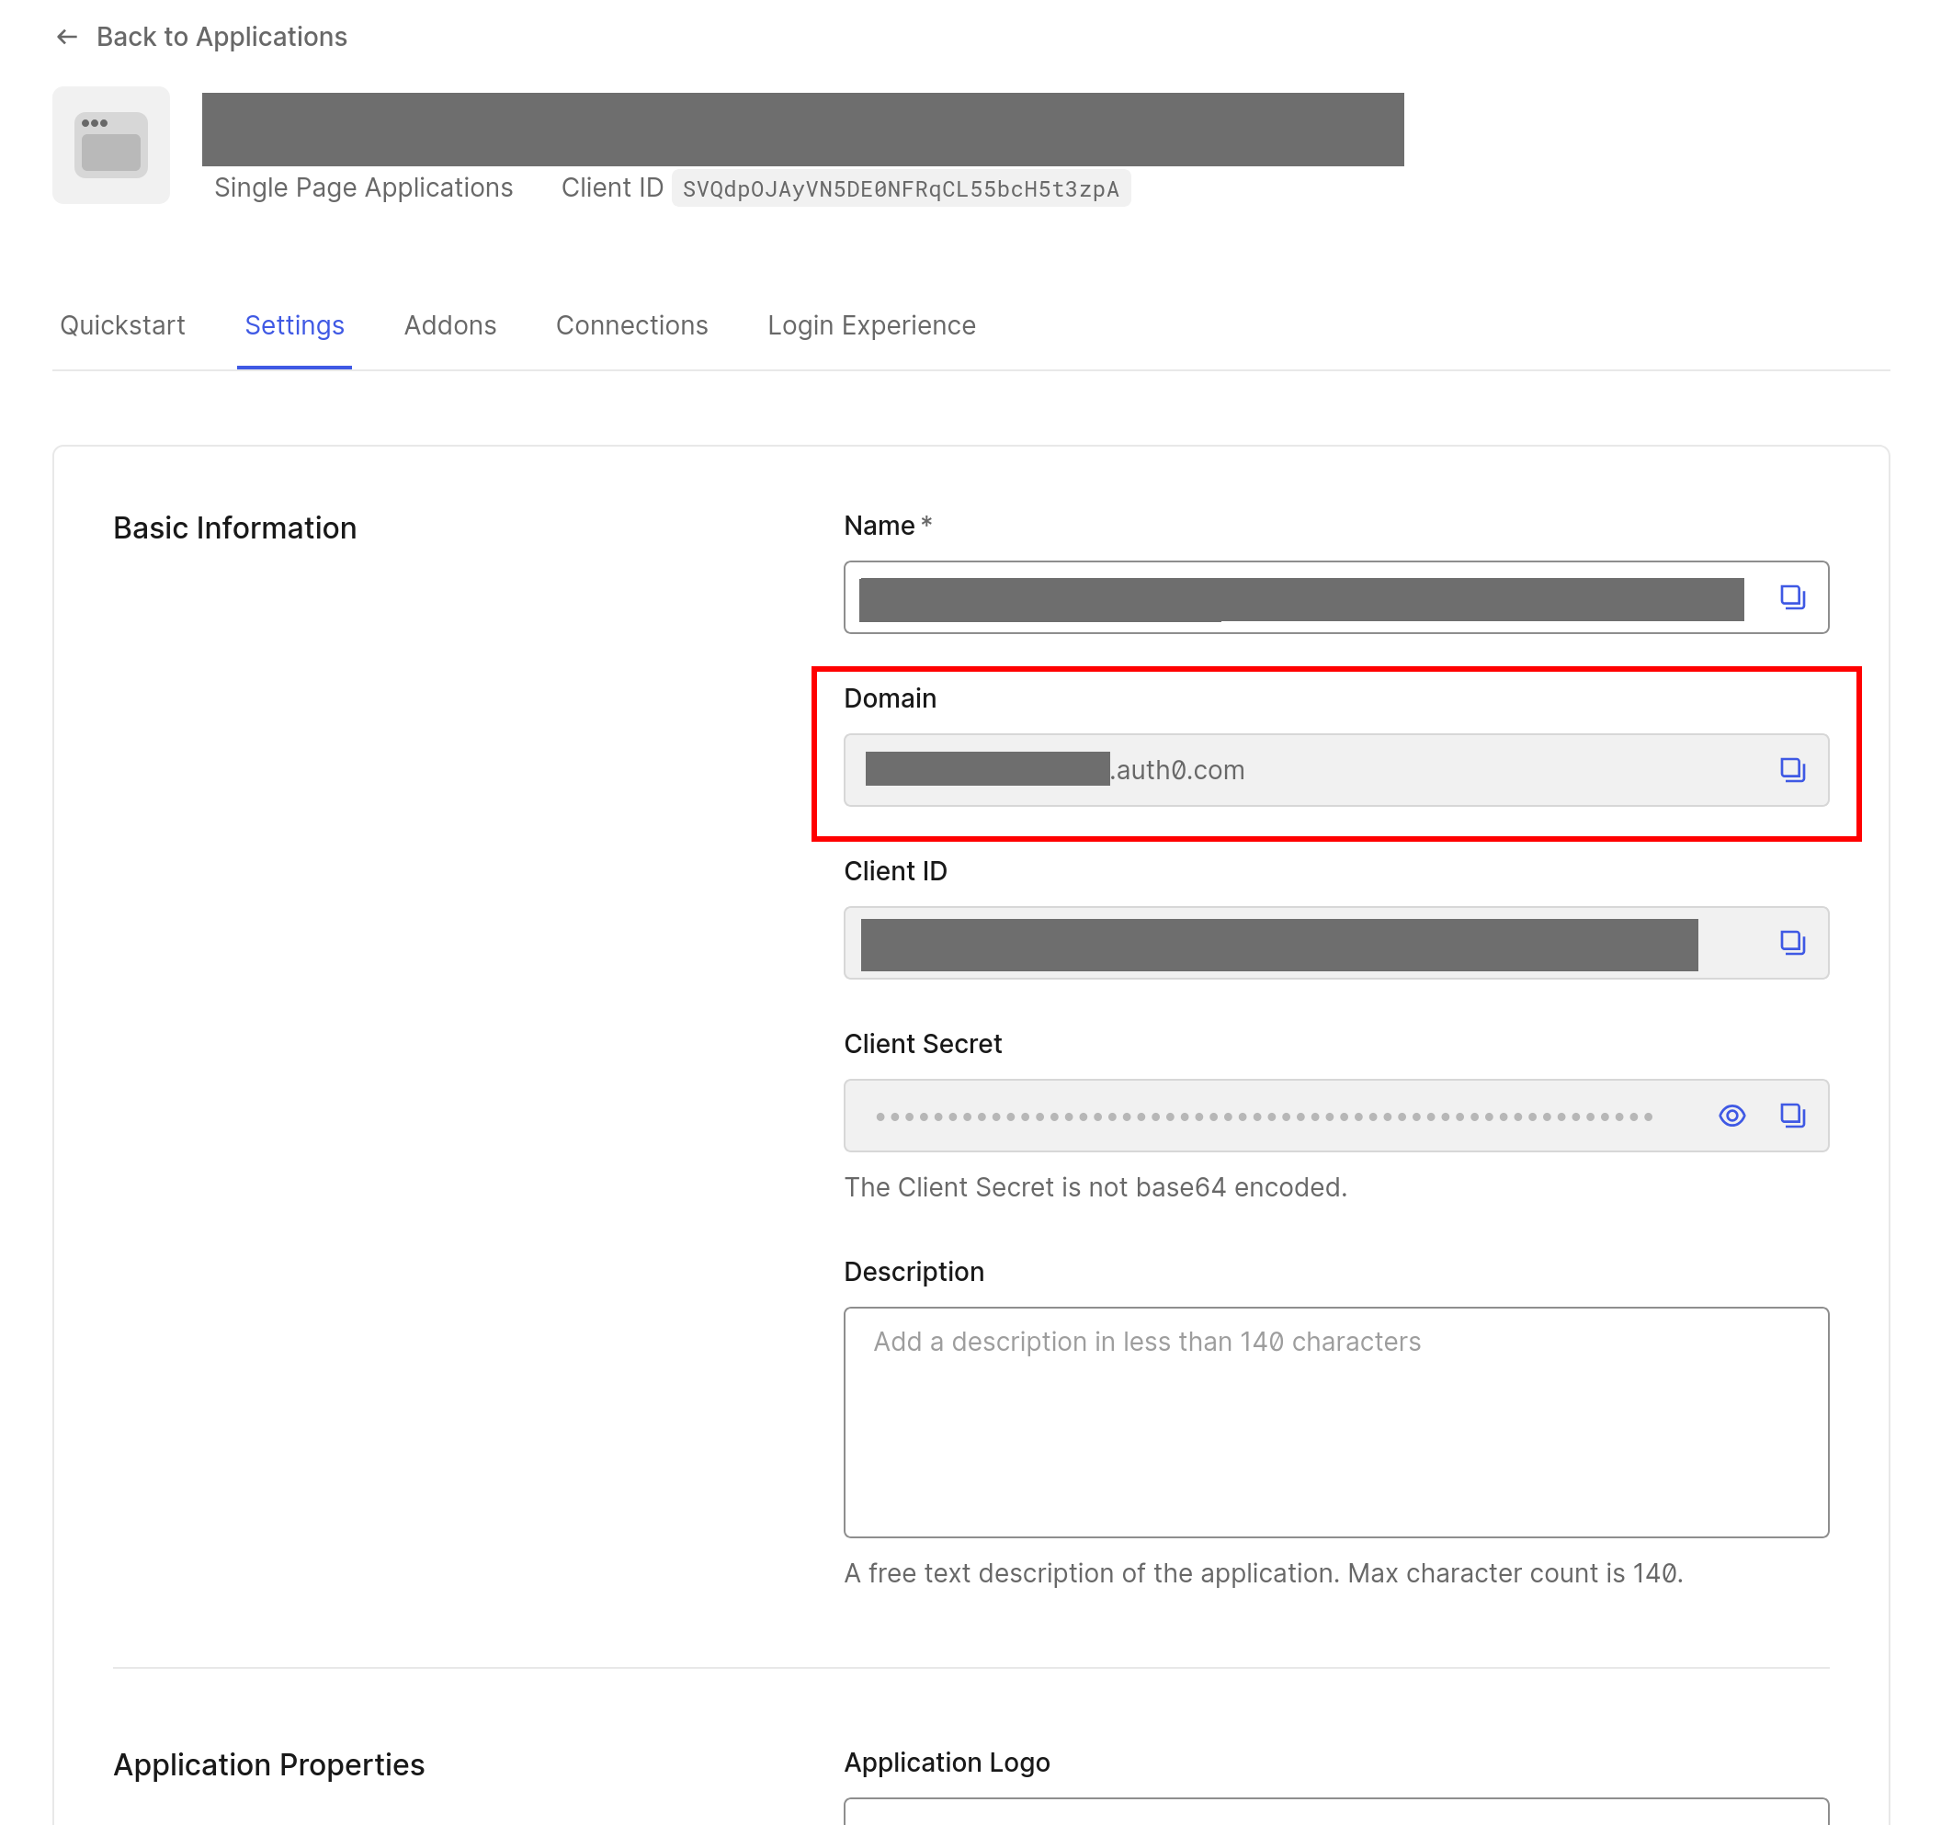Click the back arrow next to Back to Applications
Viewport: 1941px width, 1825px height.
65,36
